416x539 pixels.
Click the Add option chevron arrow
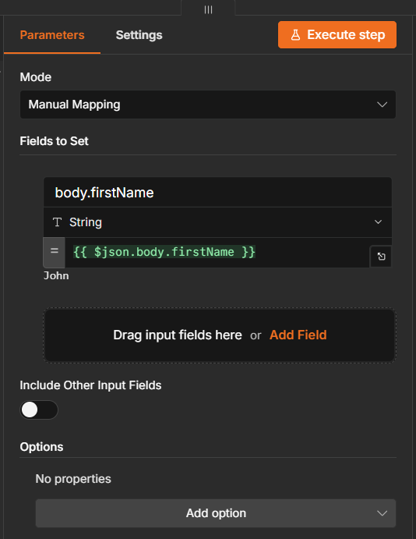pyautogui.click(x=382, y=513)
